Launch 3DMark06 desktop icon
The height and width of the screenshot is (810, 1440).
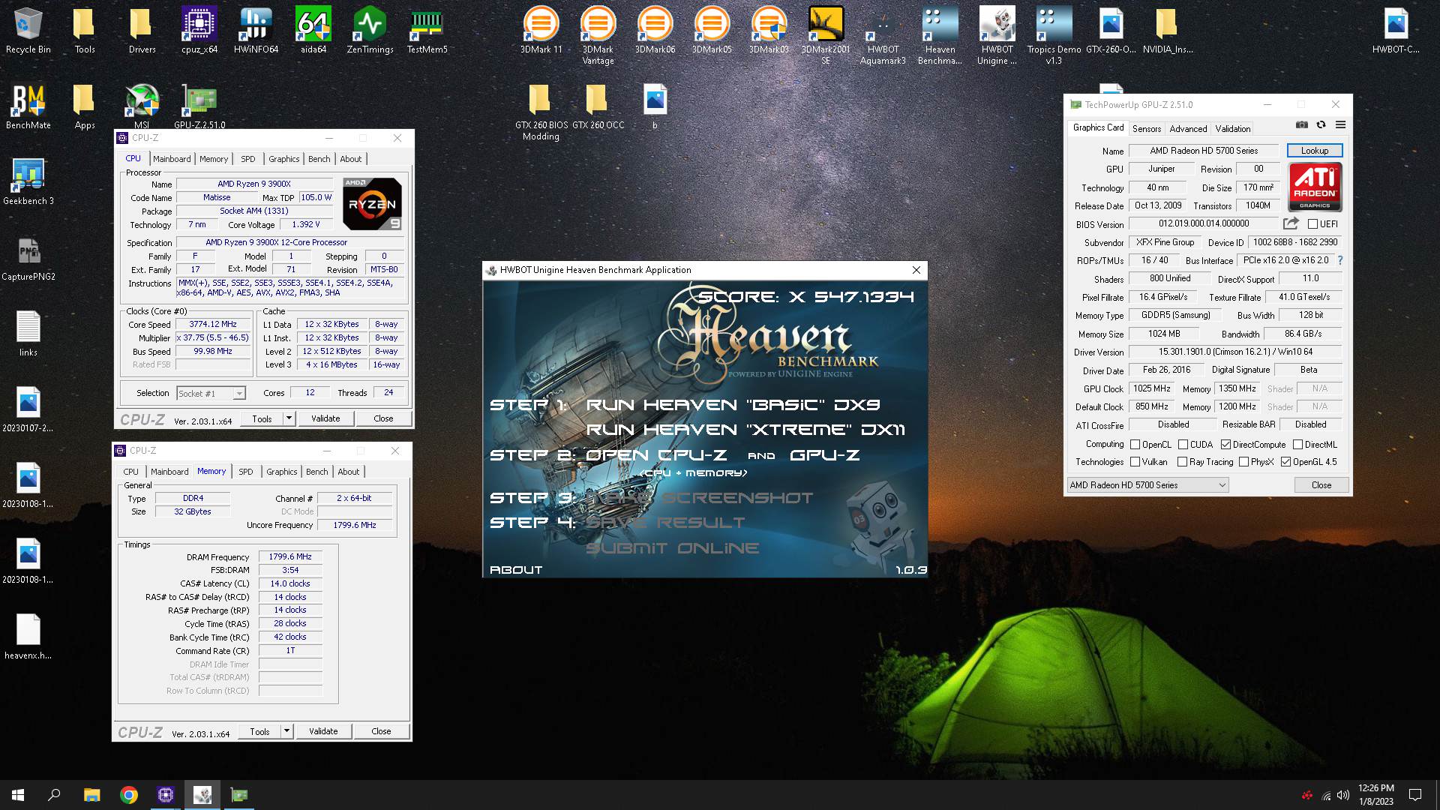coord(655,31)
